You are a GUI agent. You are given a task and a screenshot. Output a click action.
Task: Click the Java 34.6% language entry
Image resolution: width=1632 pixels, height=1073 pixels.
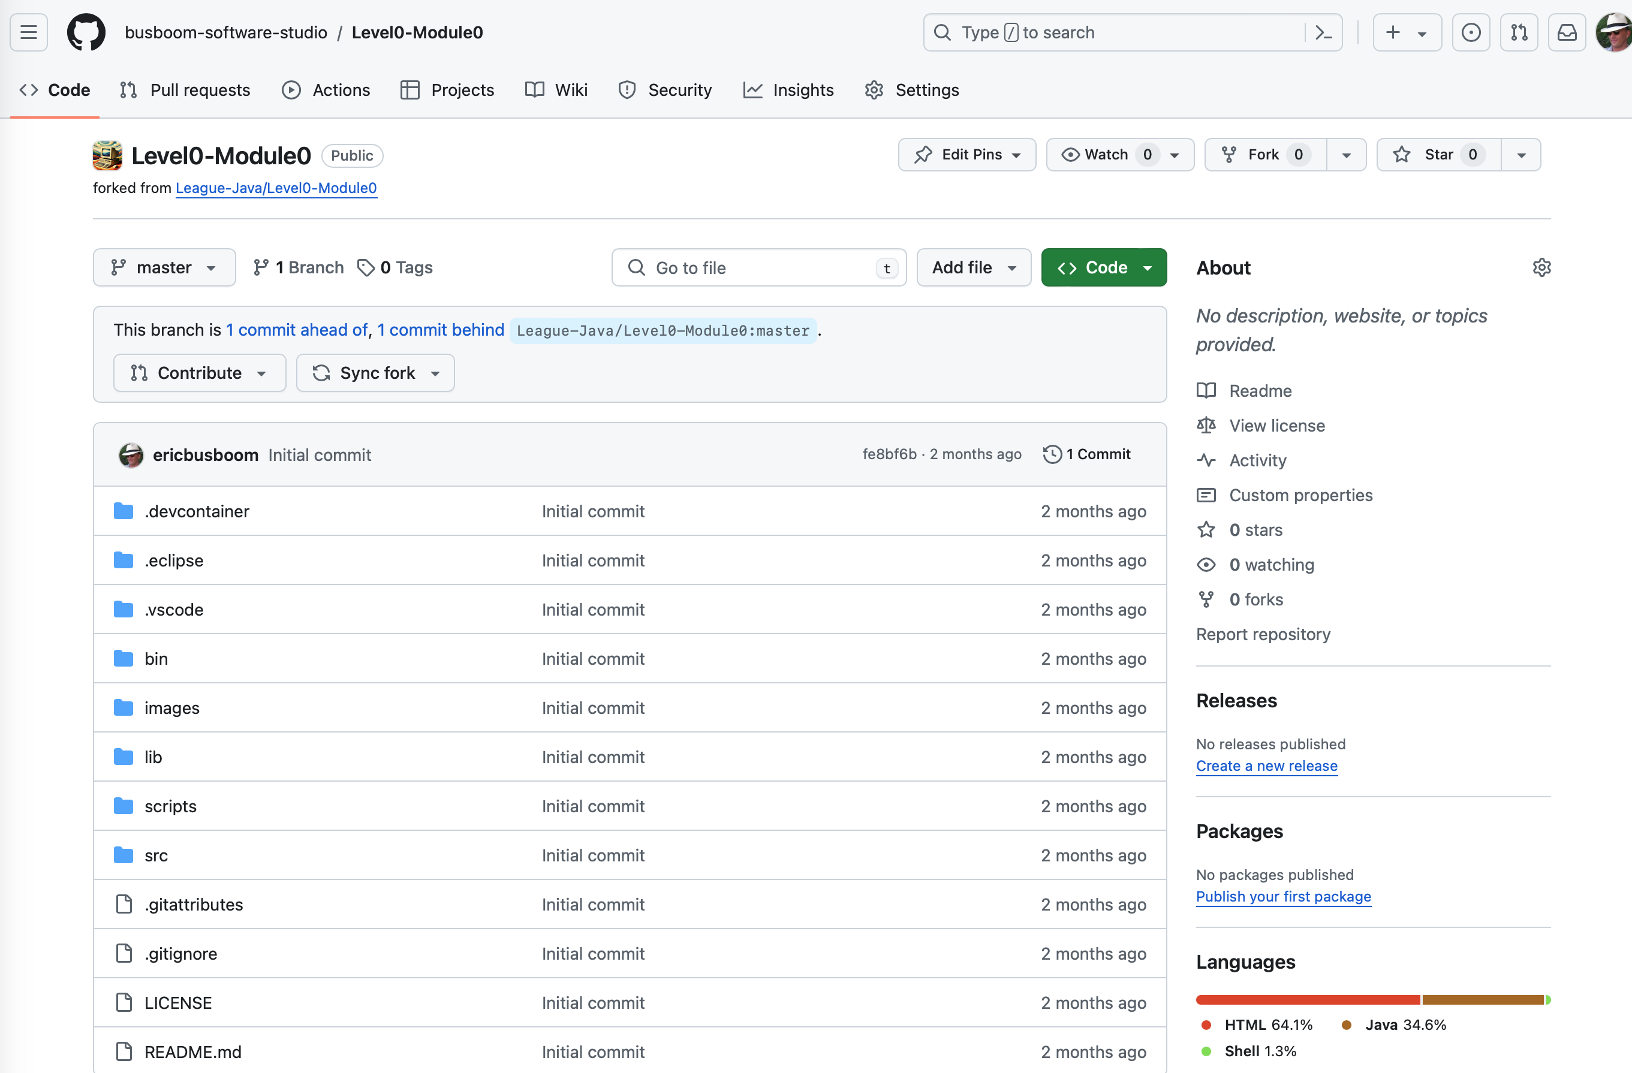pos(1393,1024)
